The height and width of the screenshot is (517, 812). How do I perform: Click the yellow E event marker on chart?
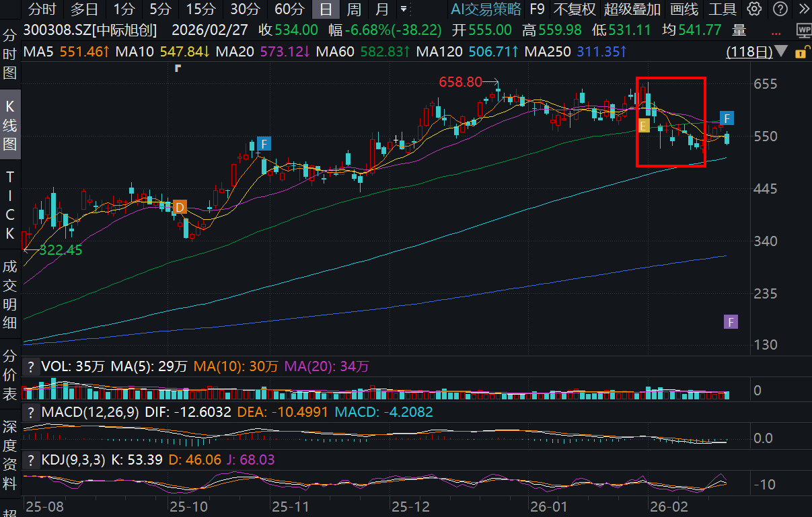643,126
